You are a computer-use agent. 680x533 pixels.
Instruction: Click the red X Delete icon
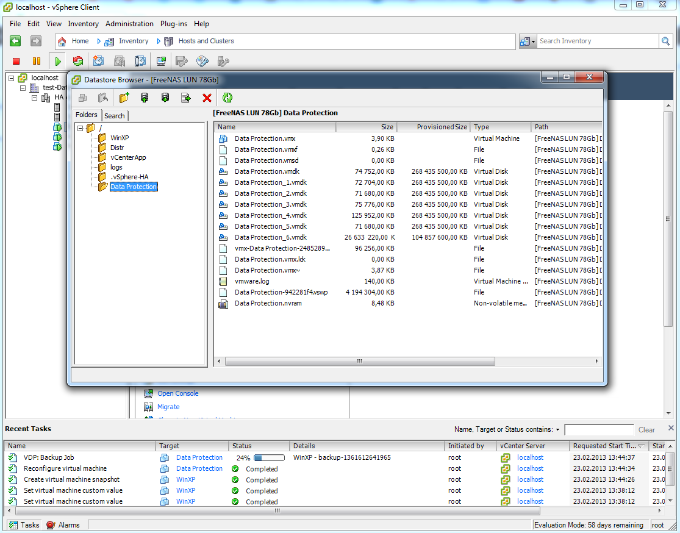pyautogui.click(x=207, y=98)
